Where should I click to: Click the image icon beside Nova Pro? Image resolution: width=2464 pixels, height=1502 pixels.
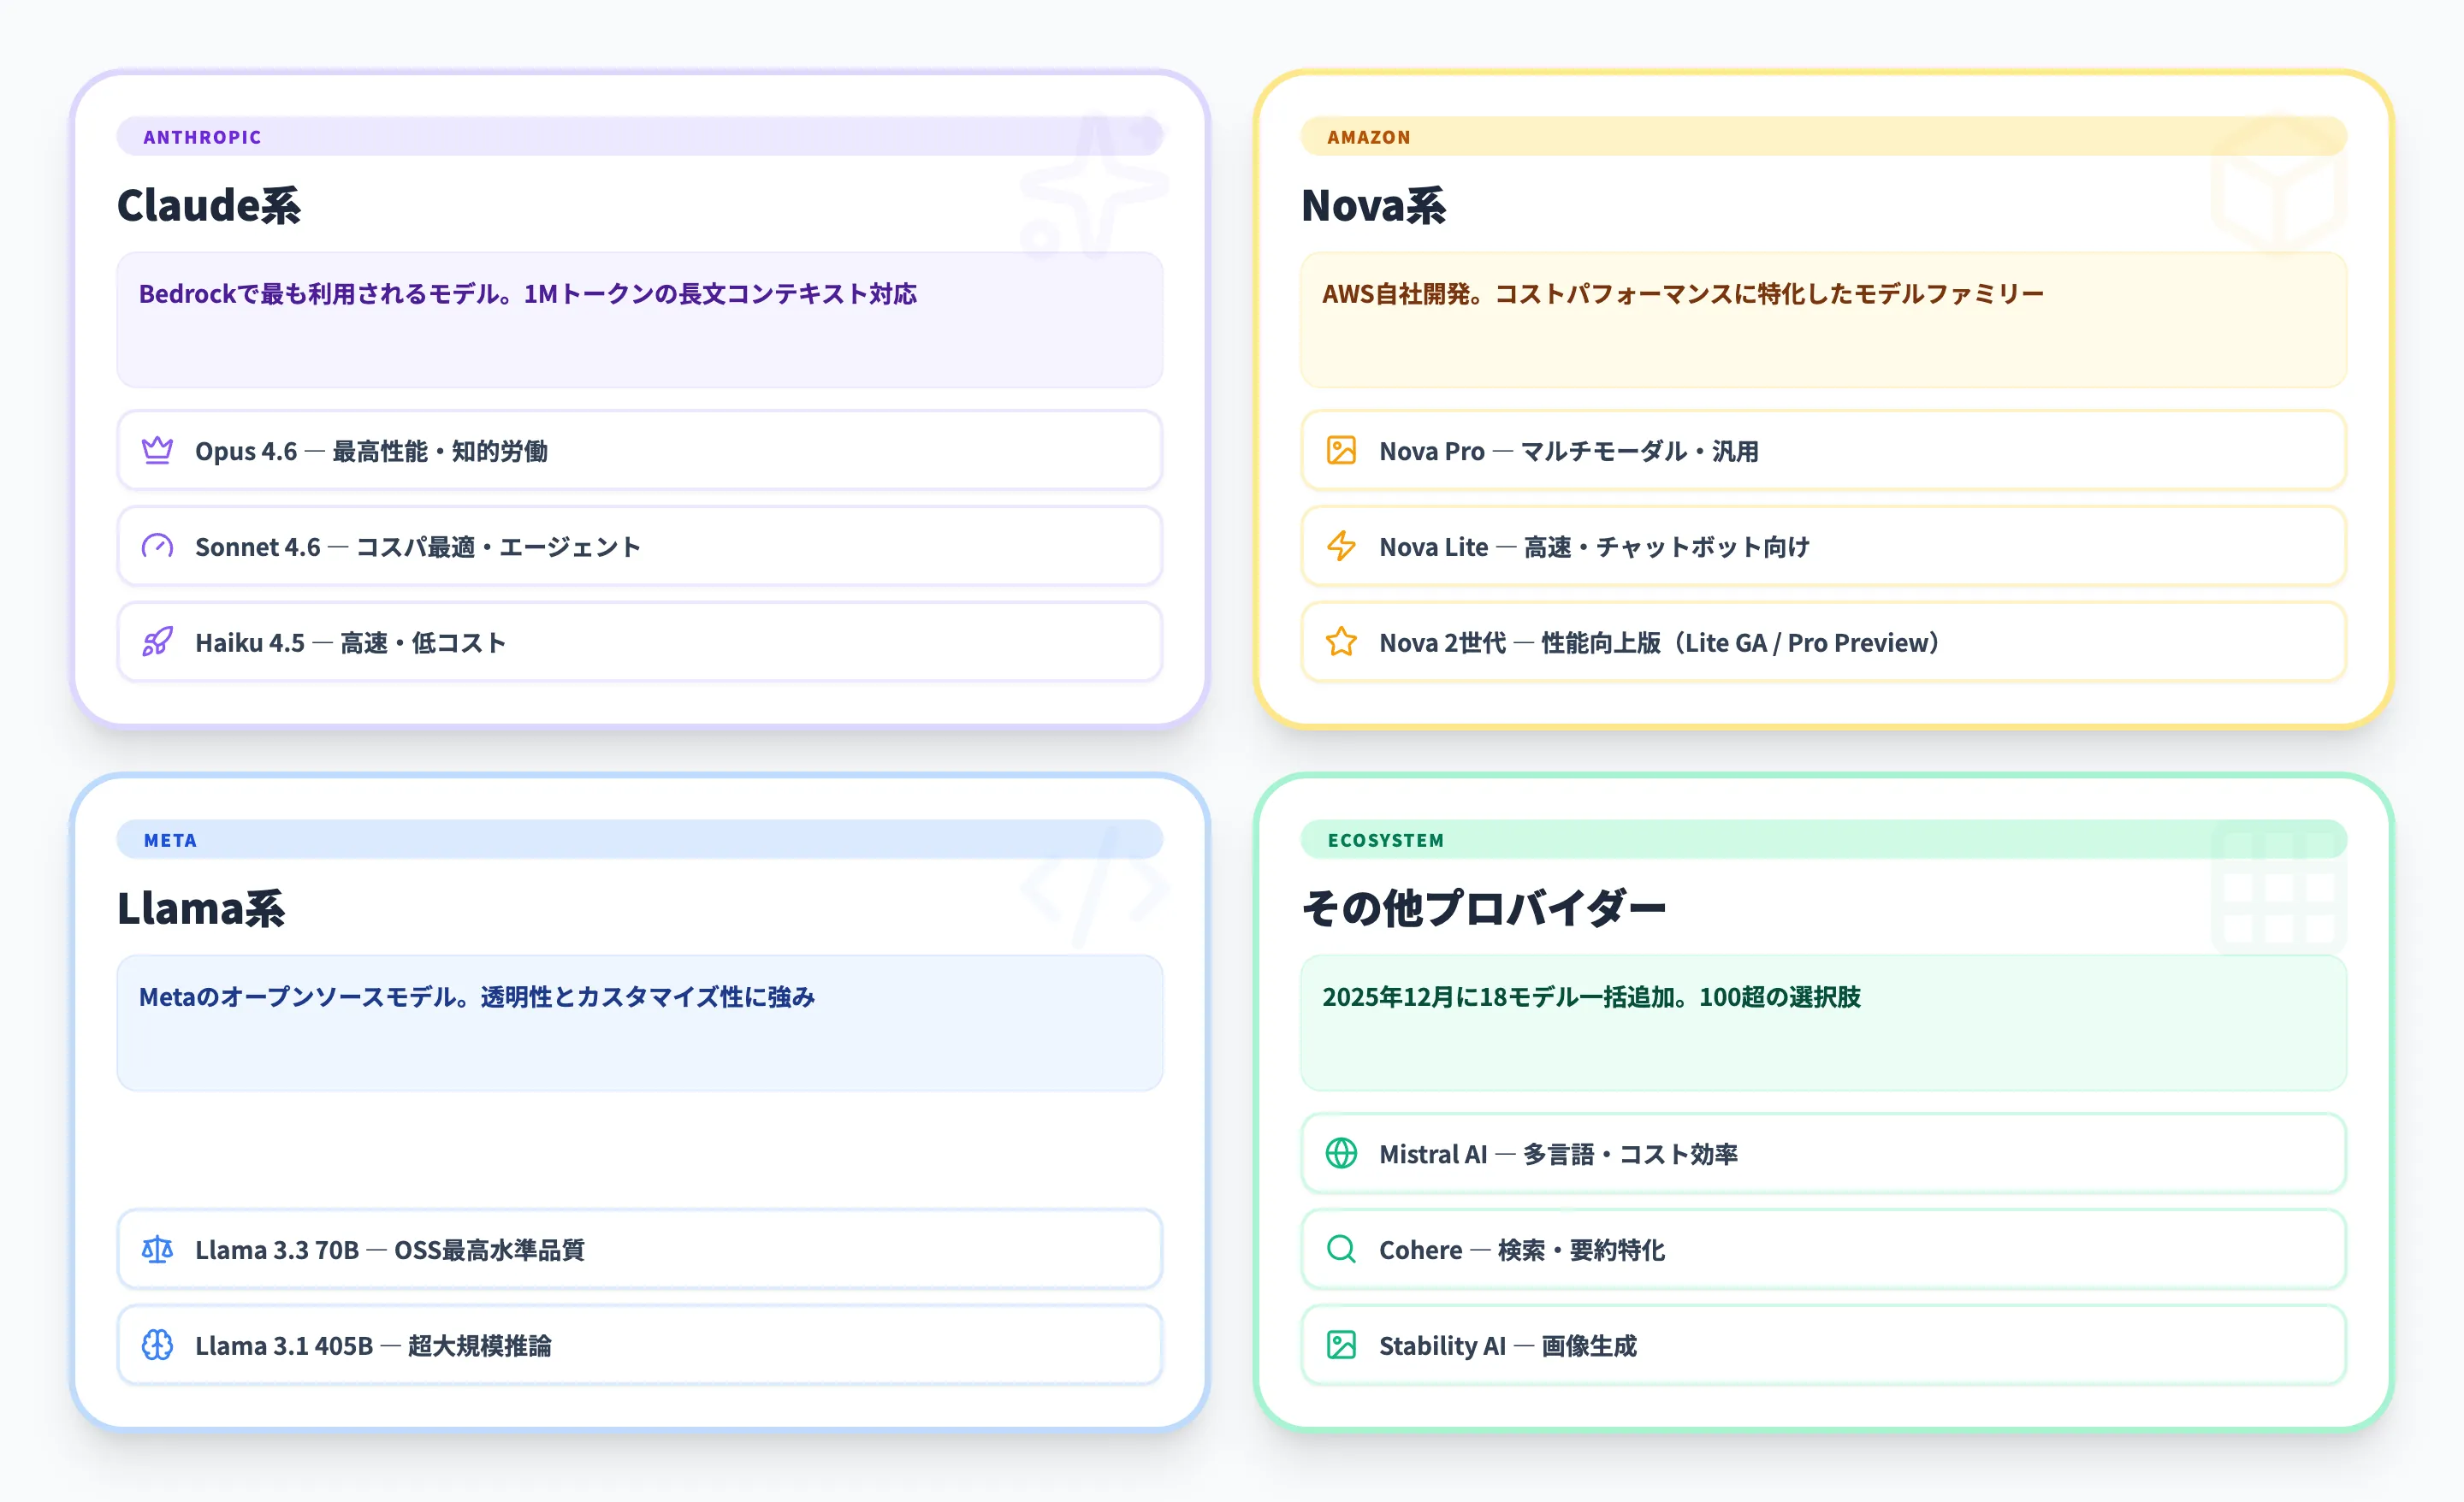1341,451
